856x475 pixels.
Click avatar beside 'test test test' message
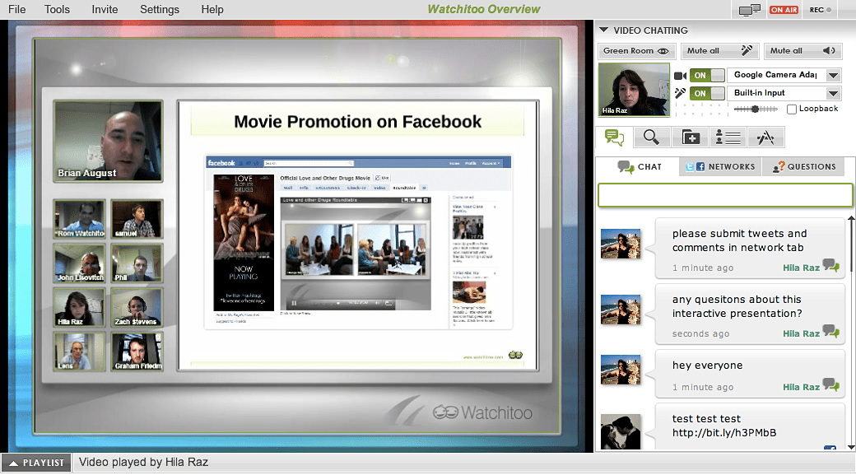point(621,431)
